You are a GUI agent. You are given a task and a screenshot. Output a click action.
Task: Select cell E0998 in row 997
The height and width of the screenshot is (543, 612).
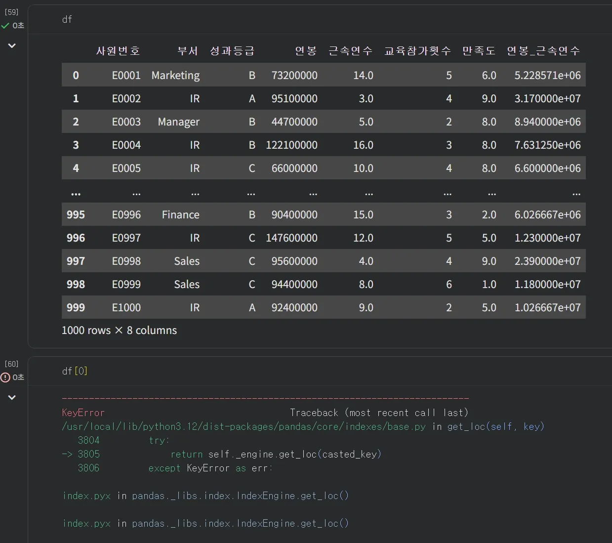[126, 261]
